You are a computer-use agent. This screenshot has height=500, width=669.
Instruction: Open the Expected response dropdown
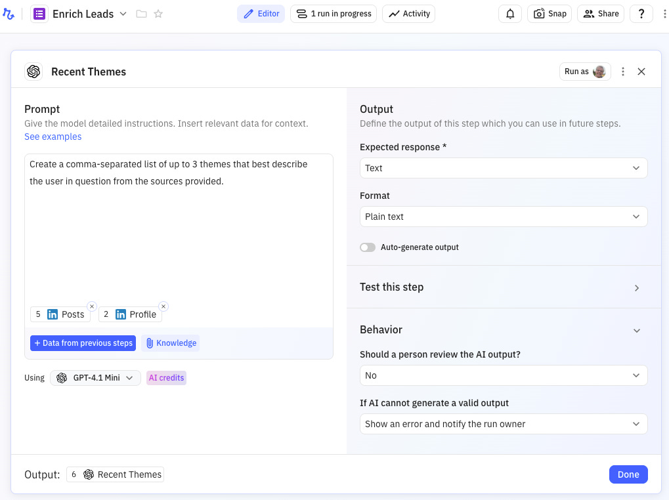pos(504,168)
